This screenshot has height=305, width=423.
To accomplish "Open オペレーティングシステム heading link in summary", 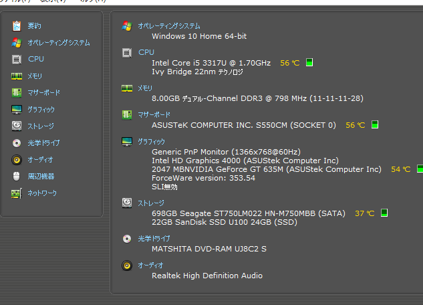I will pos(169,26).
